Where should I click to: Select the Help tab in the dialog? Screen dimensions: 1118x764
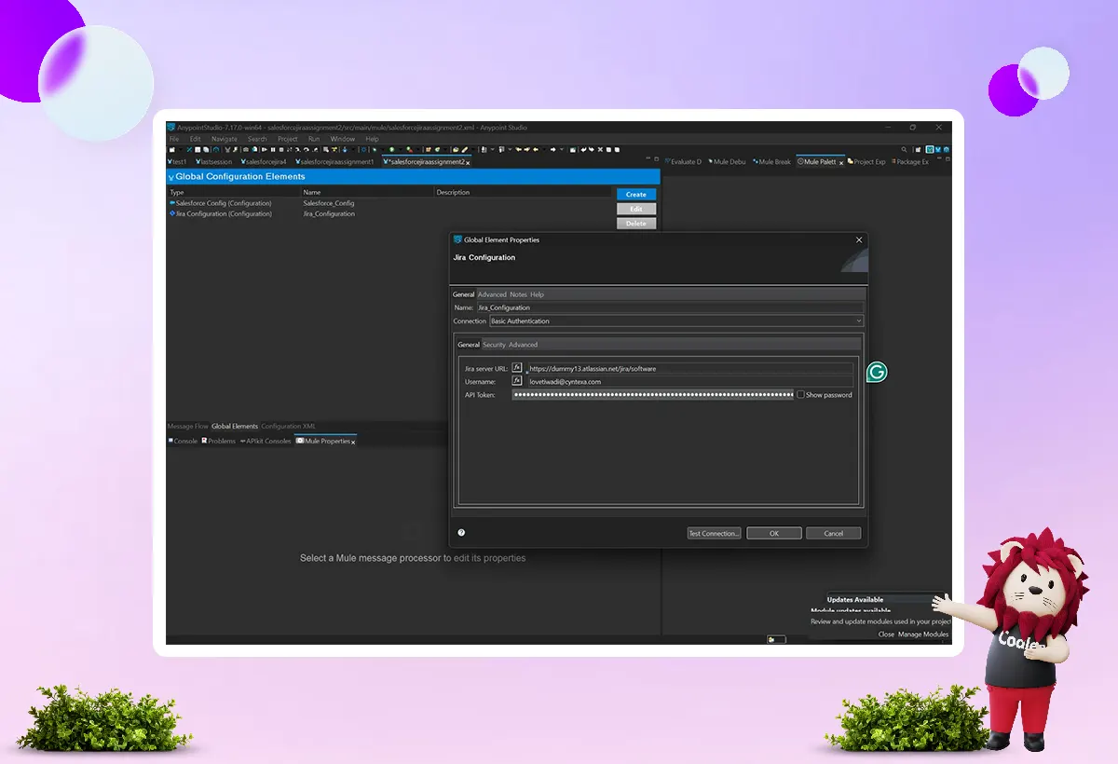pos(538,294)
